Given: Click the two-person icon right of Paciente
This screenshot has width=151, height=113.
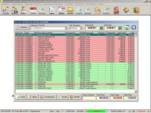Looking at the screenshot, I should [14, 10].
